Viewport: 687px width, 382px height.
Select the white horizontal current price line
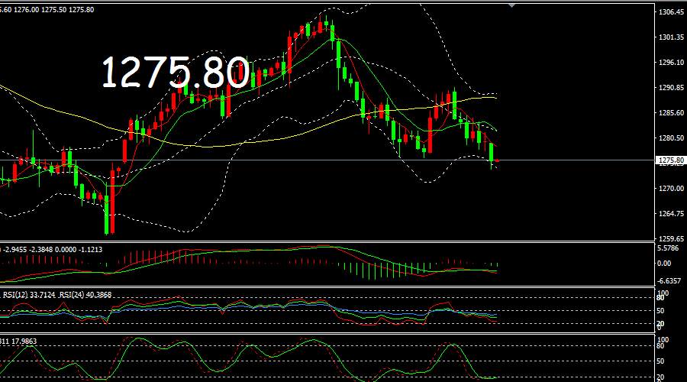327,160
